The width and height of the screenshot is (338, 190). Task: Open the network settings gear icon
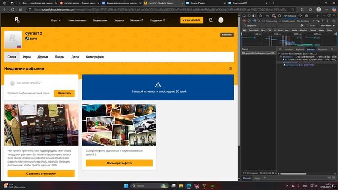(x=334, y=21)
